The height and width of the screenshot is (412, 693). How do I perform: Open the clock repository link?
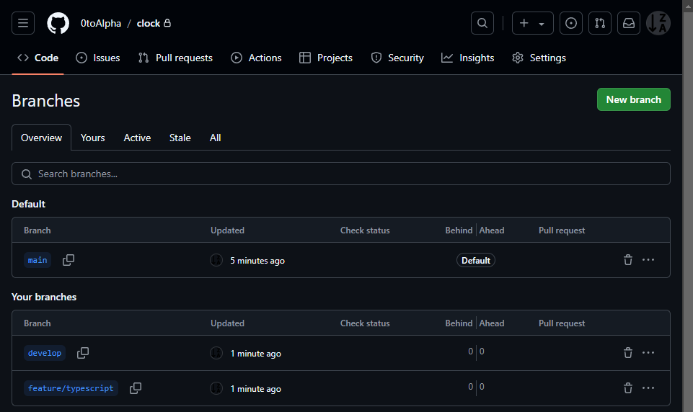coord(149,23)
